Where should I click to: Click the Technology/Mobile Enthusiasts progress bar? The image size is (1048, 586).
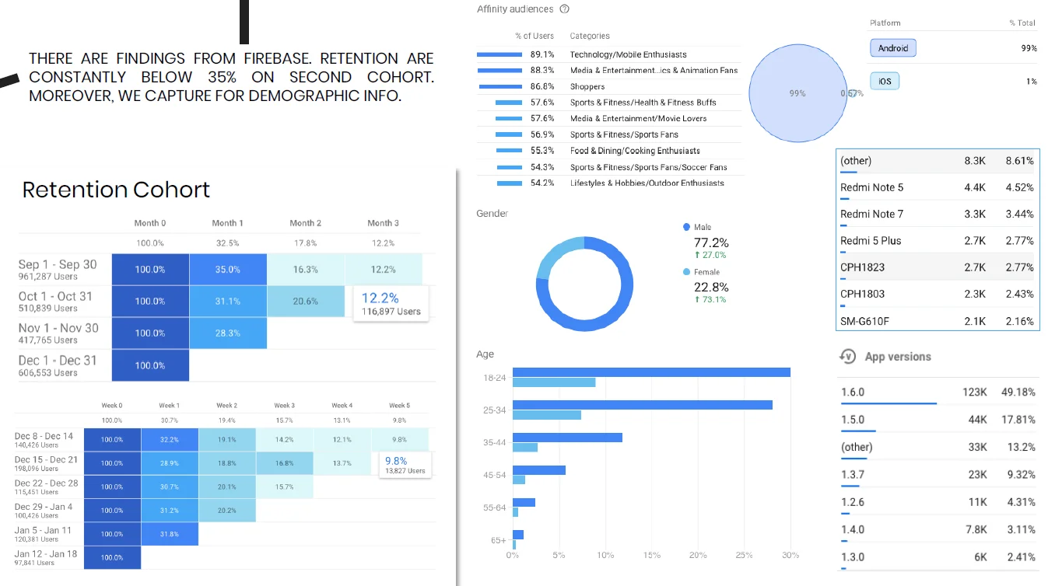(x=499, y=54)
